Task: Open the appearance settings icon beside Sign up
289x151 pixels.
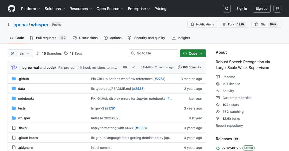Action: [277, 9]
